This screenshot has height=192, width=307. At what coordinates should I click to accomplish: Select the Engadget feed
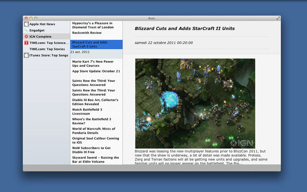(46, 30)
